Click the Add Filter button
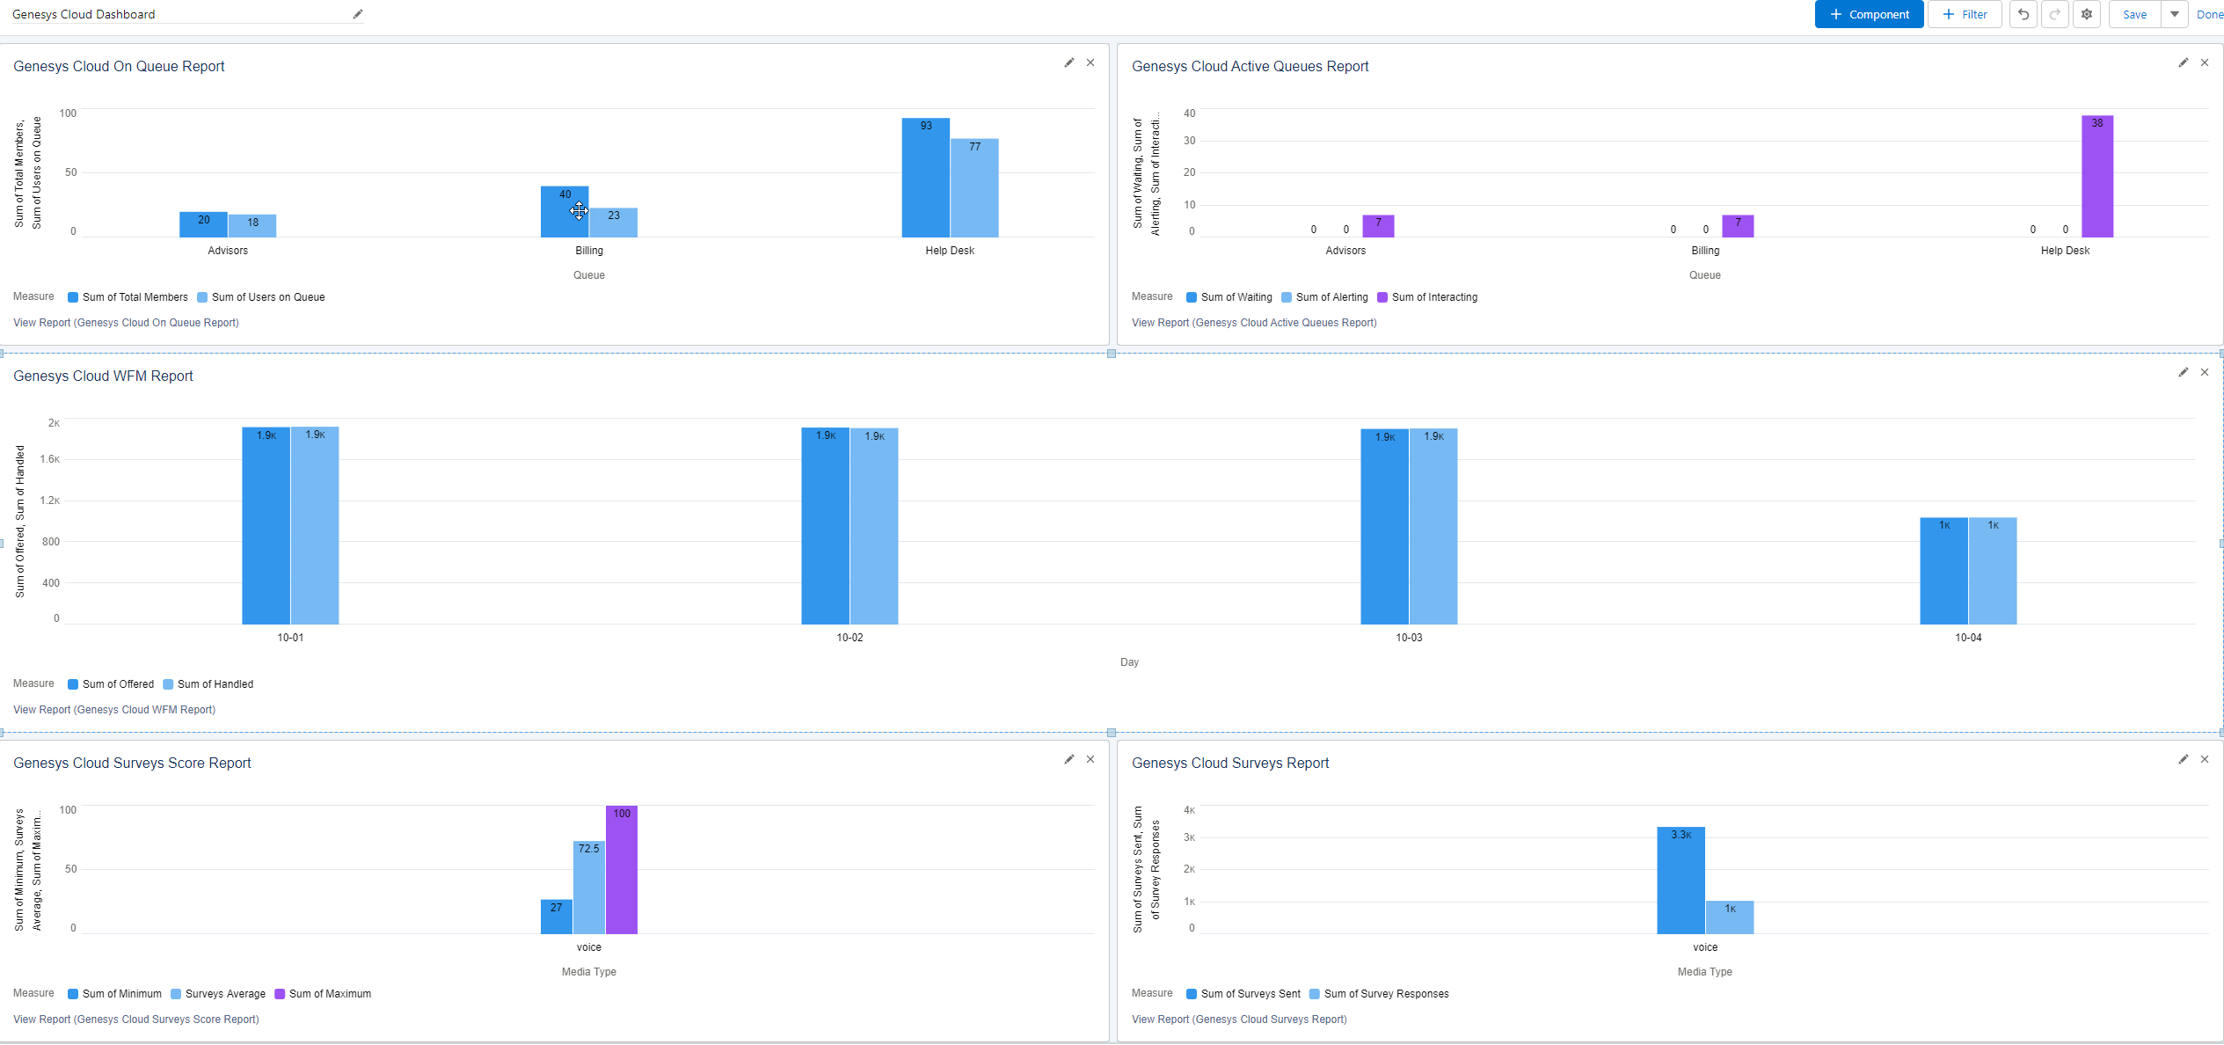 (1964, 14)
